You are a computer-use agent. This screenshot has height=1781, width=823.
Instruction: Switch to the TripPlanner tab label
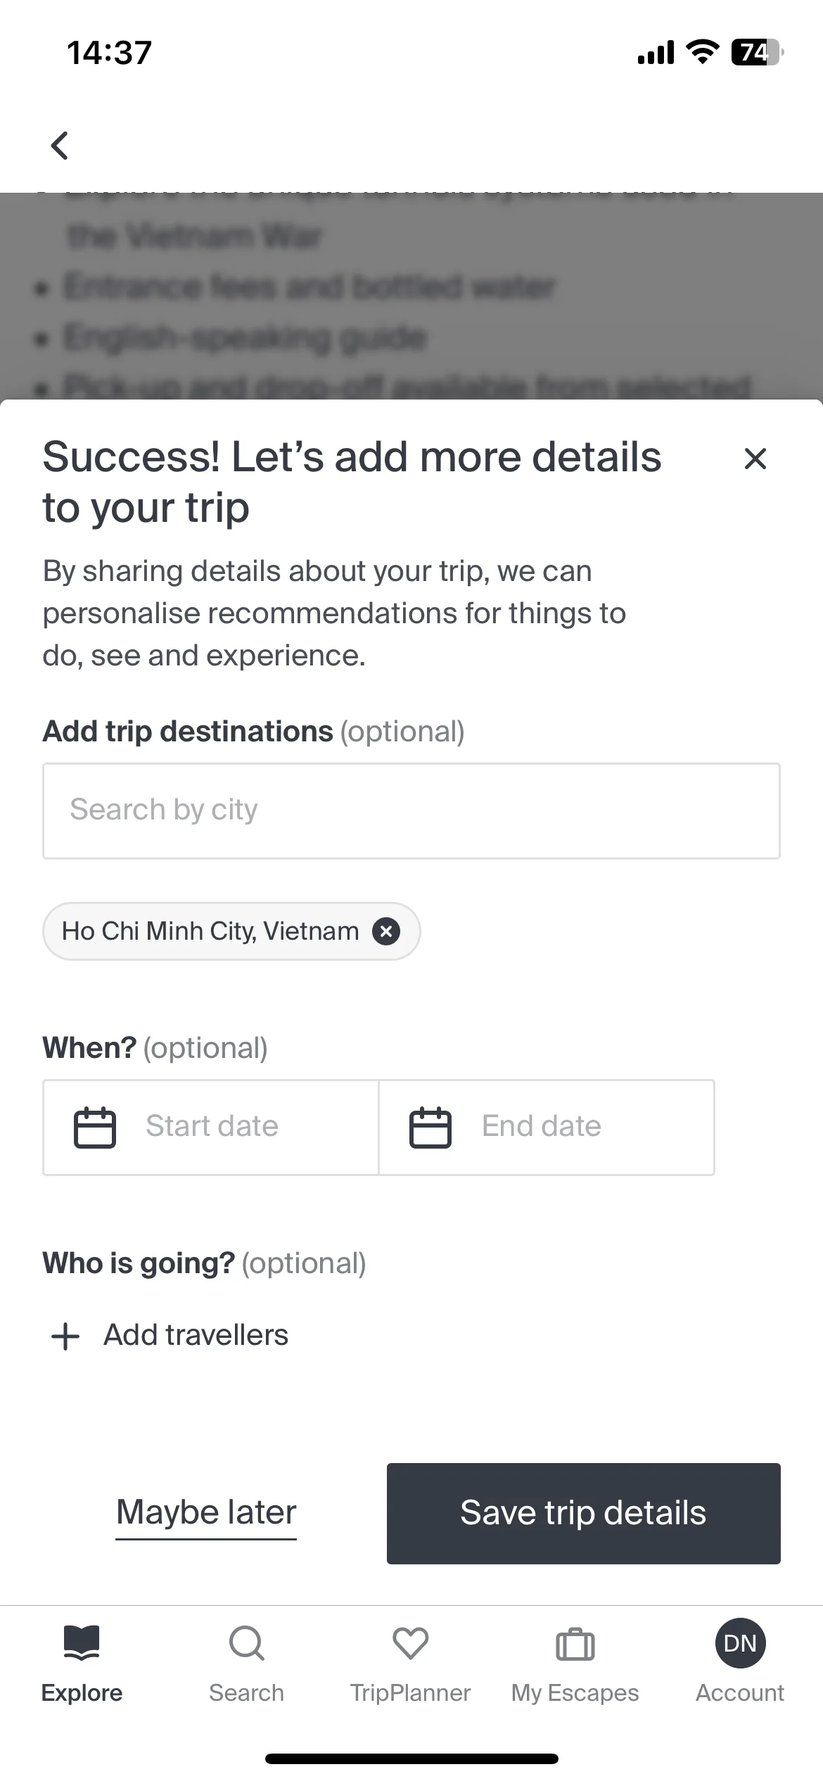411,1692
